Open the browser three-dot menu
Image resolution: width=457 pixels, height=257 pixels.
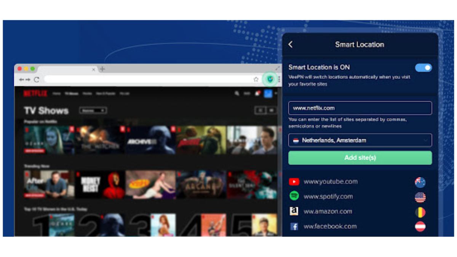point(279,79)
